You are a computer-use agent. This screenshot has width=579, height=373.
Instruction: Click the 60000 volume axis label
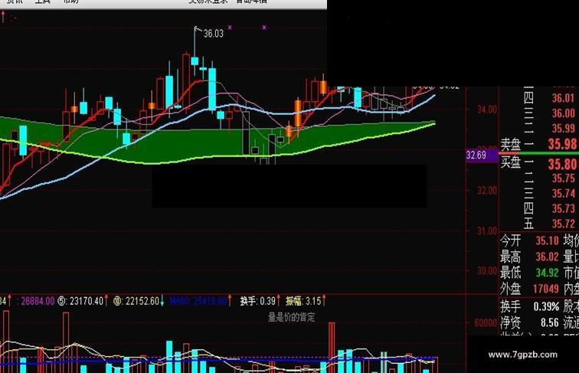486,323
